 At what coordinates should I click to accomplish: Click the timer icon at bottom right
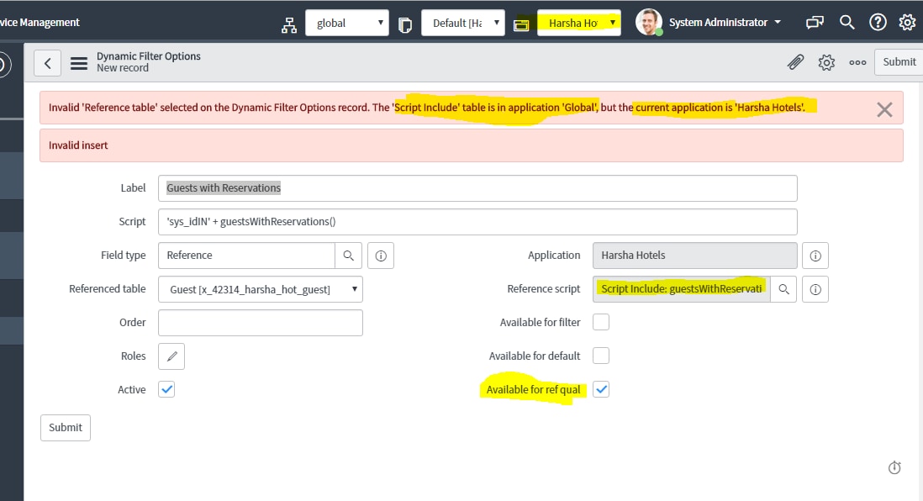[x=894, y=467]
